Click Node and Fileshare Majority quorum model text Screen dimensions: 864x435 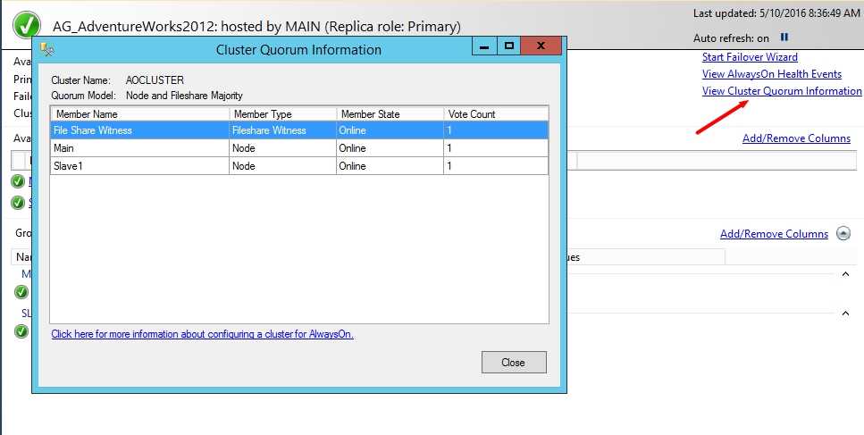pyautogui.click(x=184, y=96)
